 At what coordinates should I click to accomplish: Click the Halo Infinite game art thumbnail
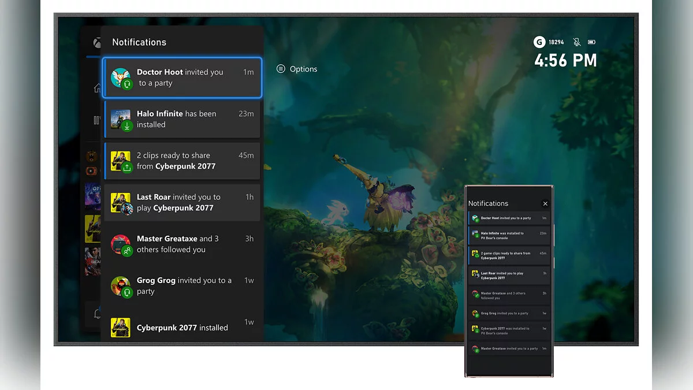pos(120,118)
